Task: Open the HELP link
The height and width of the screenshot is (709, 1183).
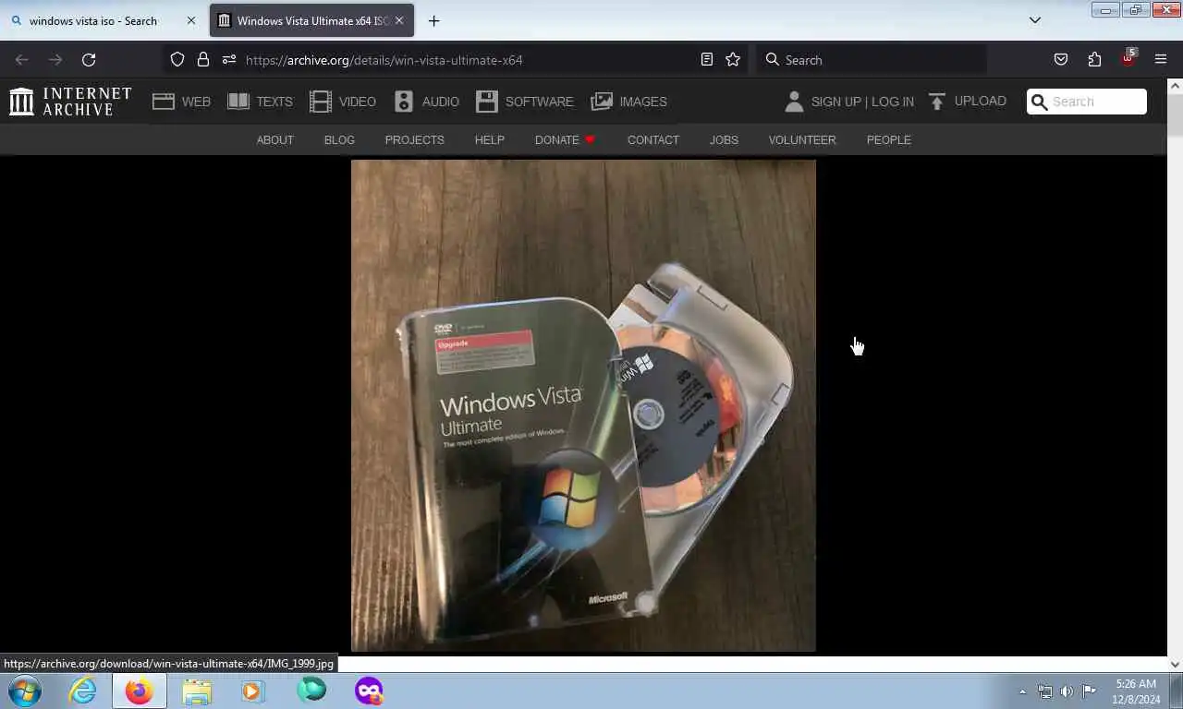Action: coord(489,140)
